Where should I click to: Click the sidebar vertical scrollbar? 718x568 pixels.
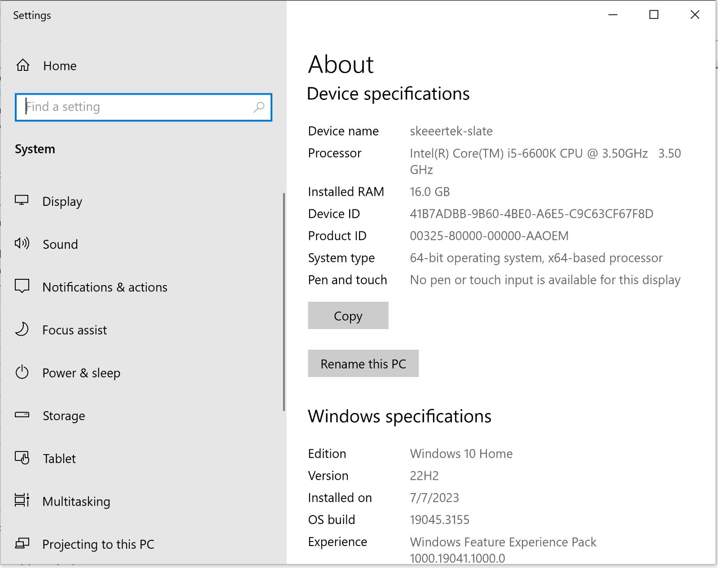pyautogui.click(x=284, y=302)
